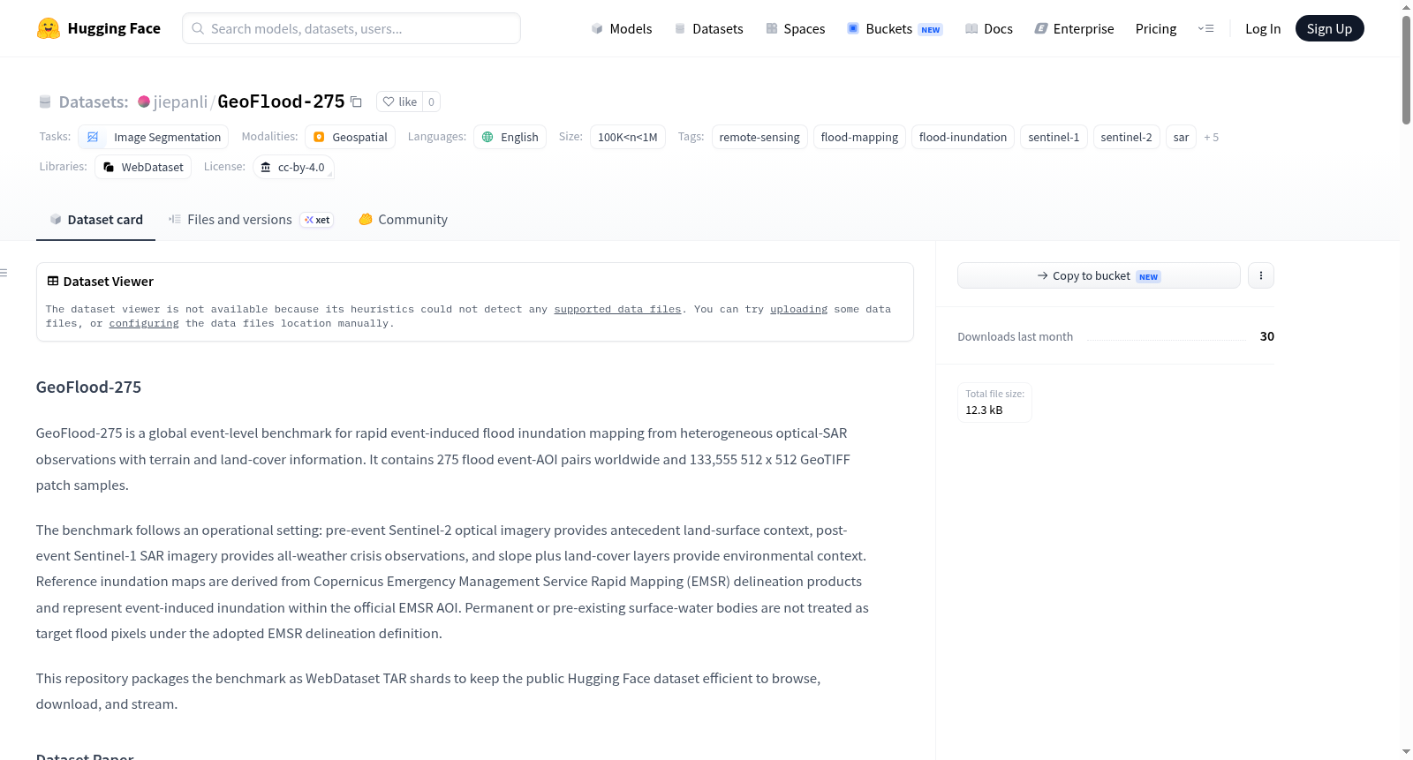Click in the search models input field
1413x760 pixels.
(351, 28)
